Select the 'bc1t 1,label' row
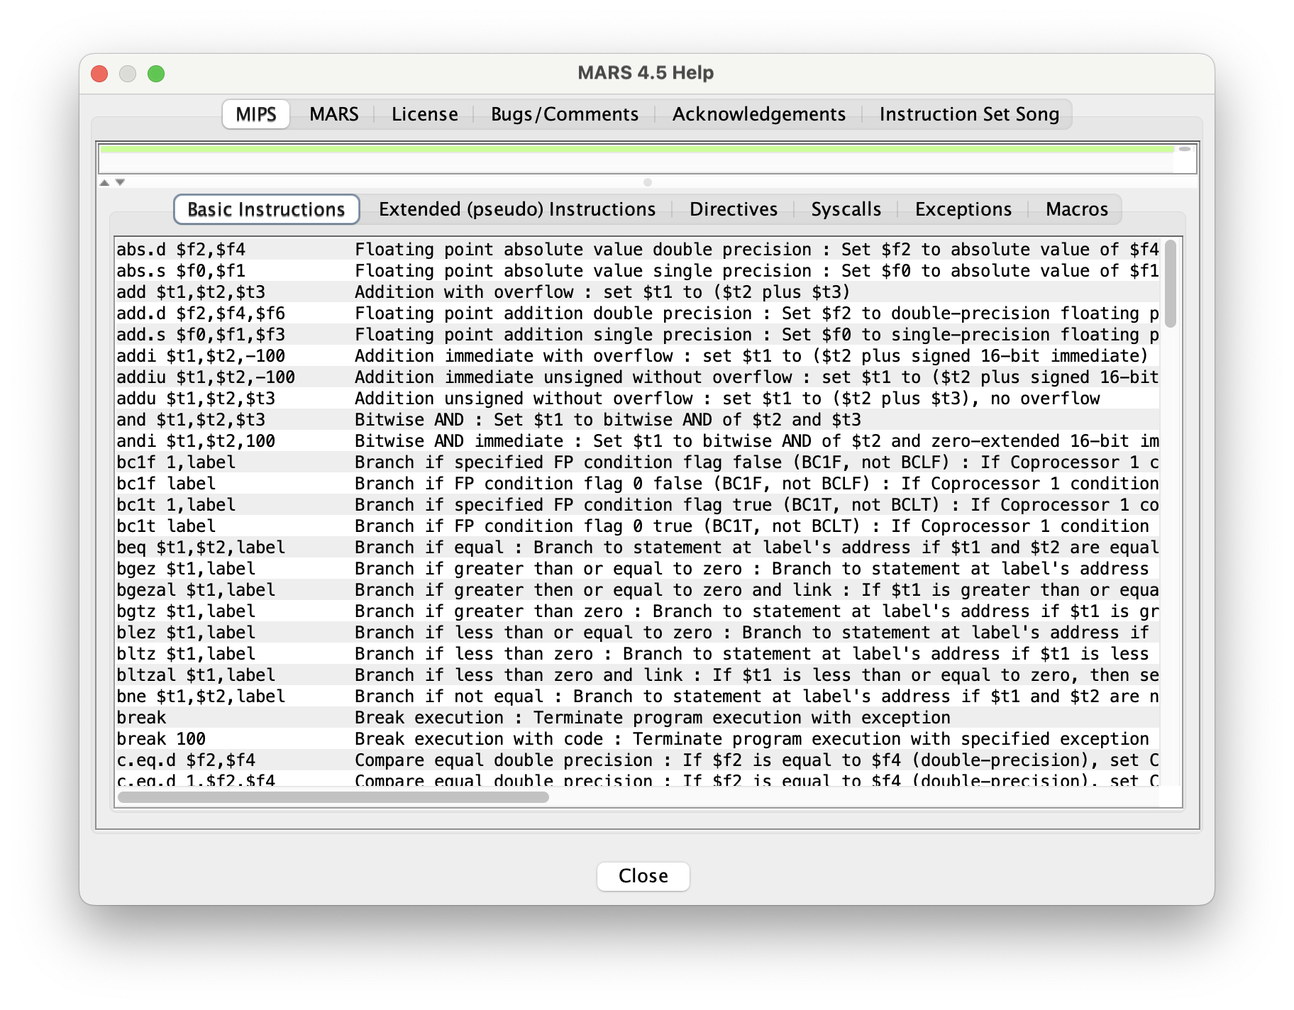The image size is (1294, 1010). click(637, 505)
